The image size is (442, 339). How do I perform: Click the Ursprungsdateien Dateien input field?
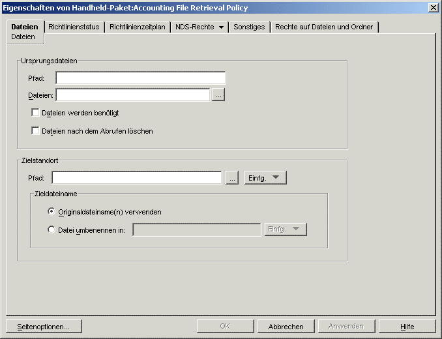coord(133,95)
